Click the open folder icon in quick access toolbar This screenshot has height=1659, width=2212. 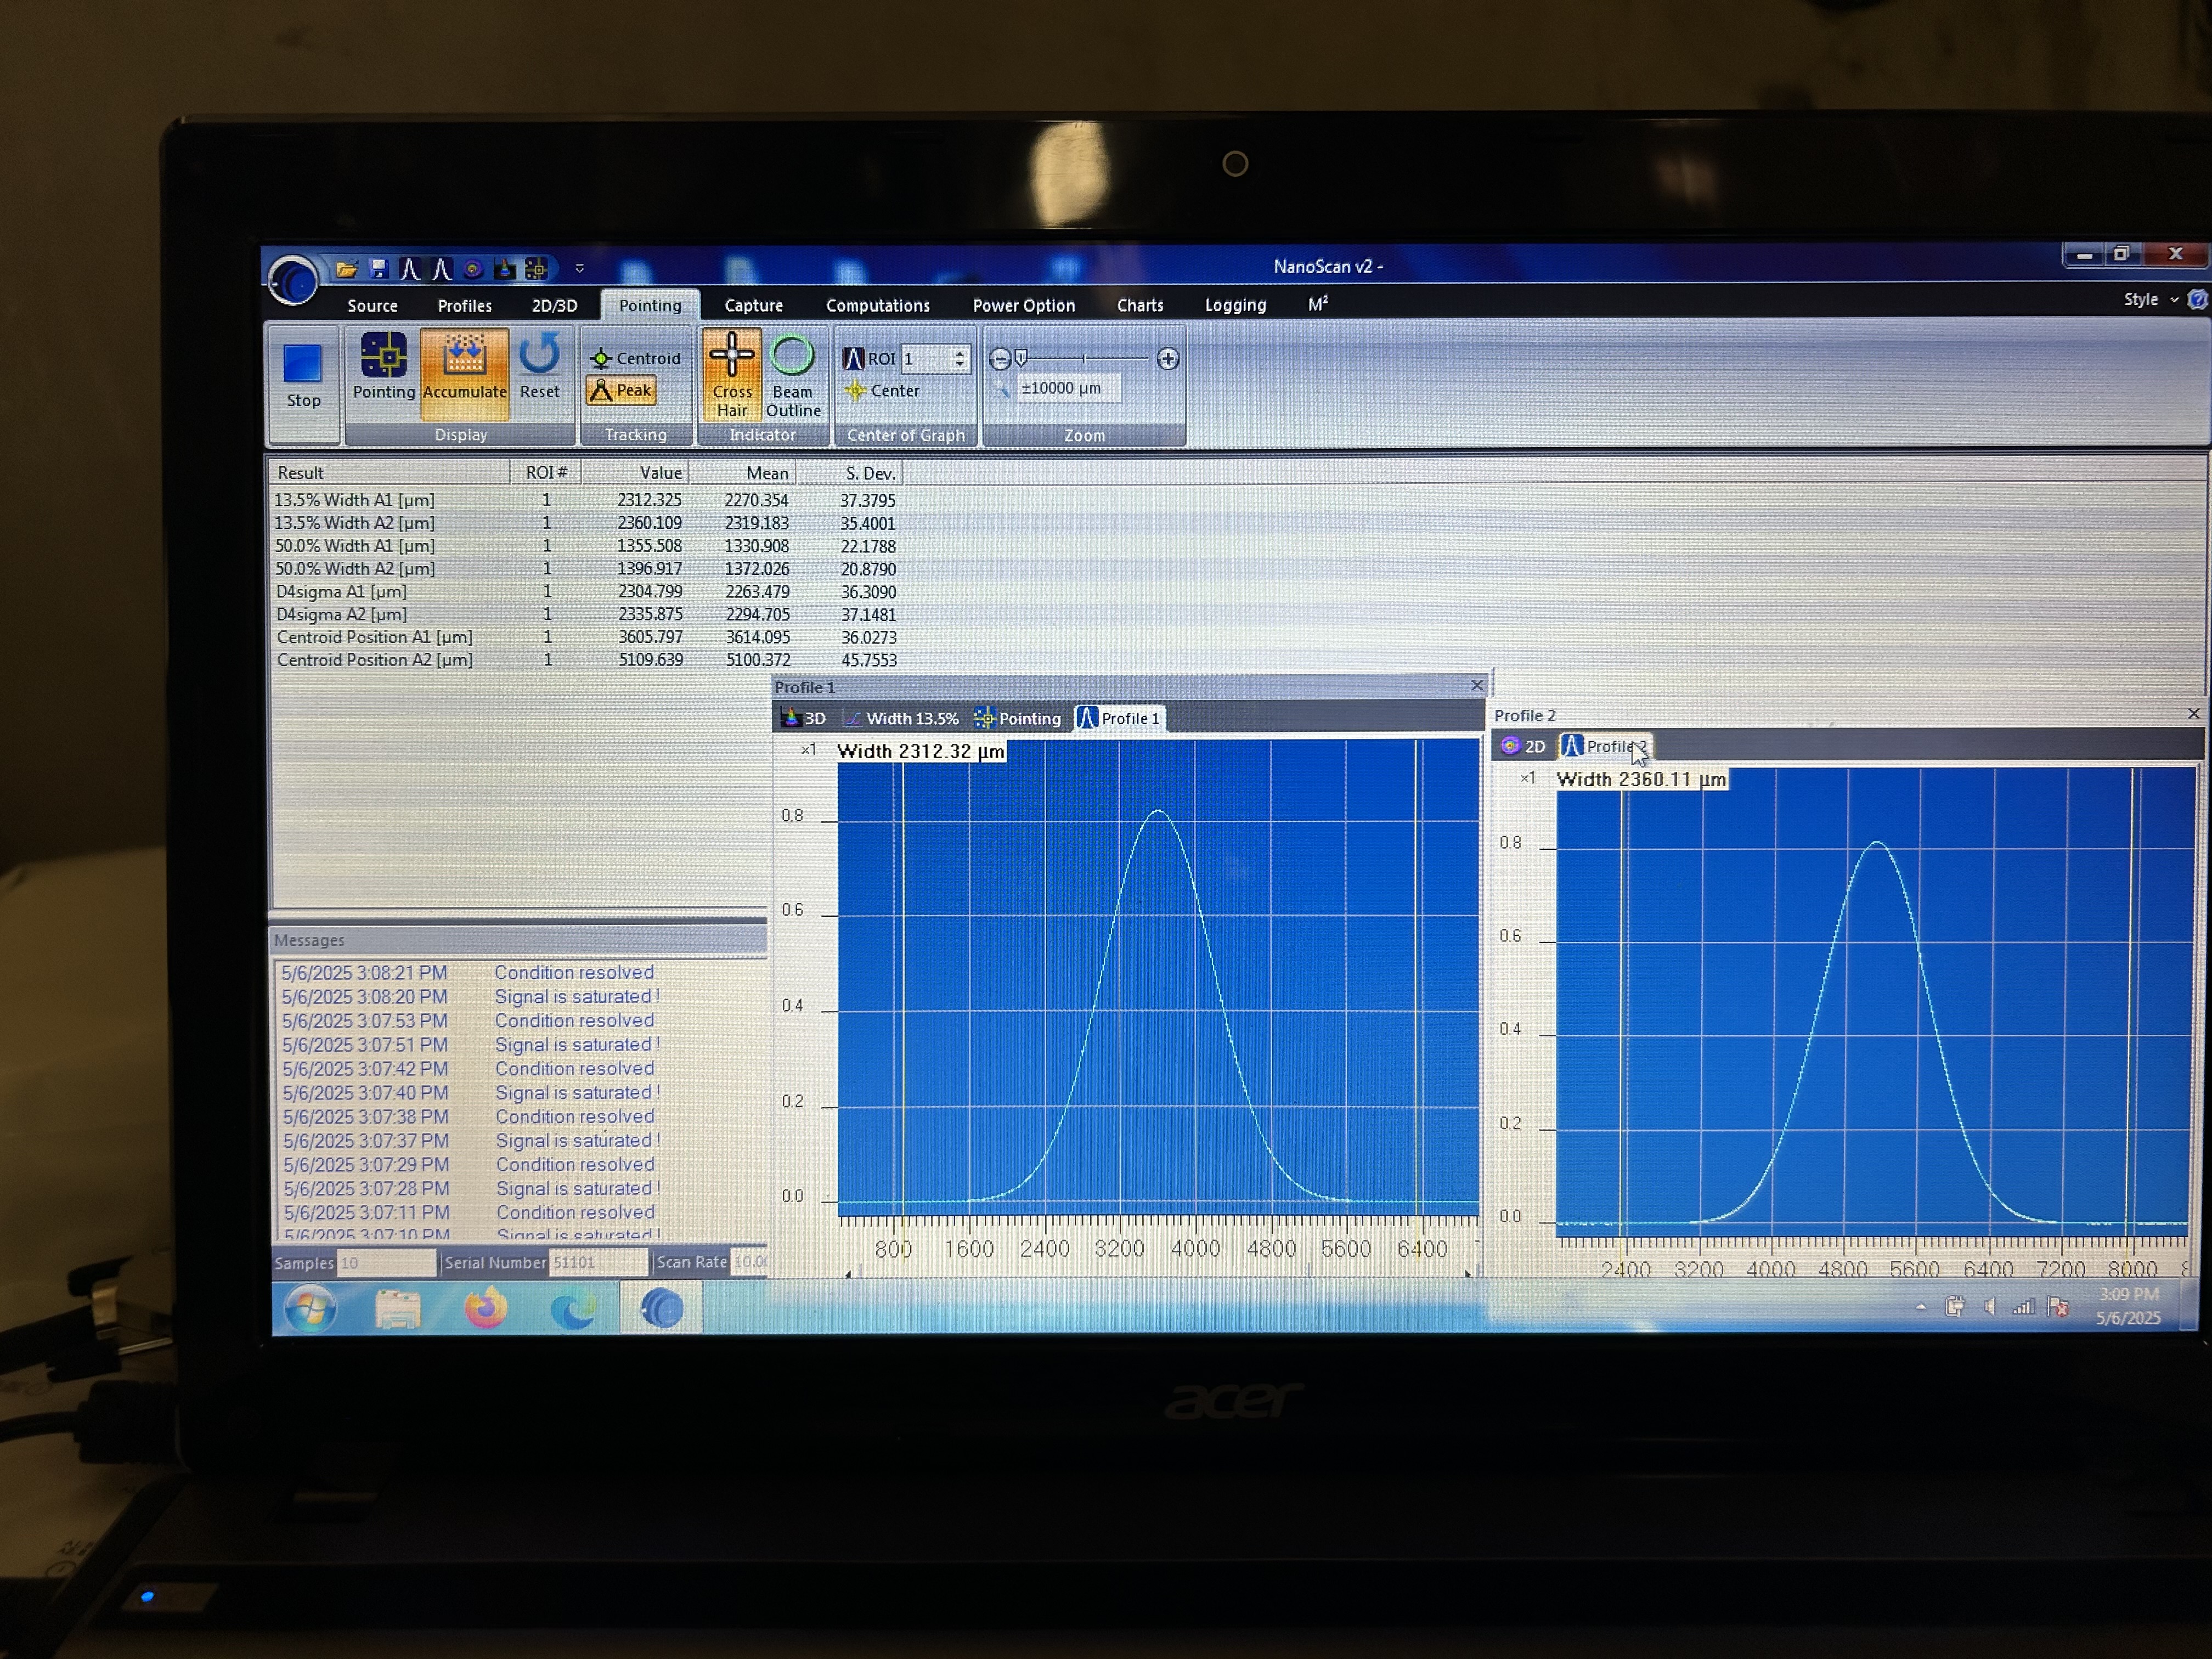346,269
